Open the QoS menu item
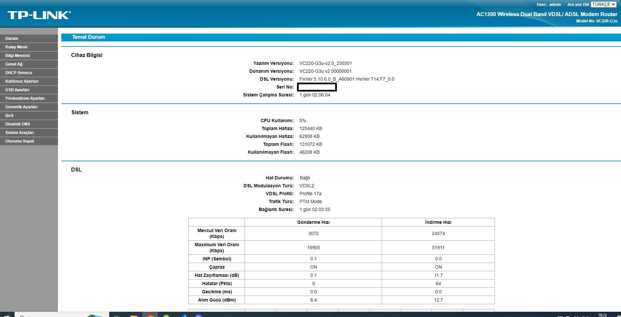The height and width of the screenshot is (317, 621). (29, 116)
